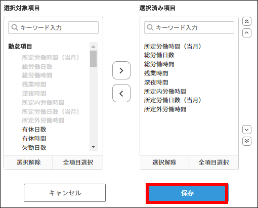Click the move-down single chevron icon
The image size is (258, 208).
point(247,130)
